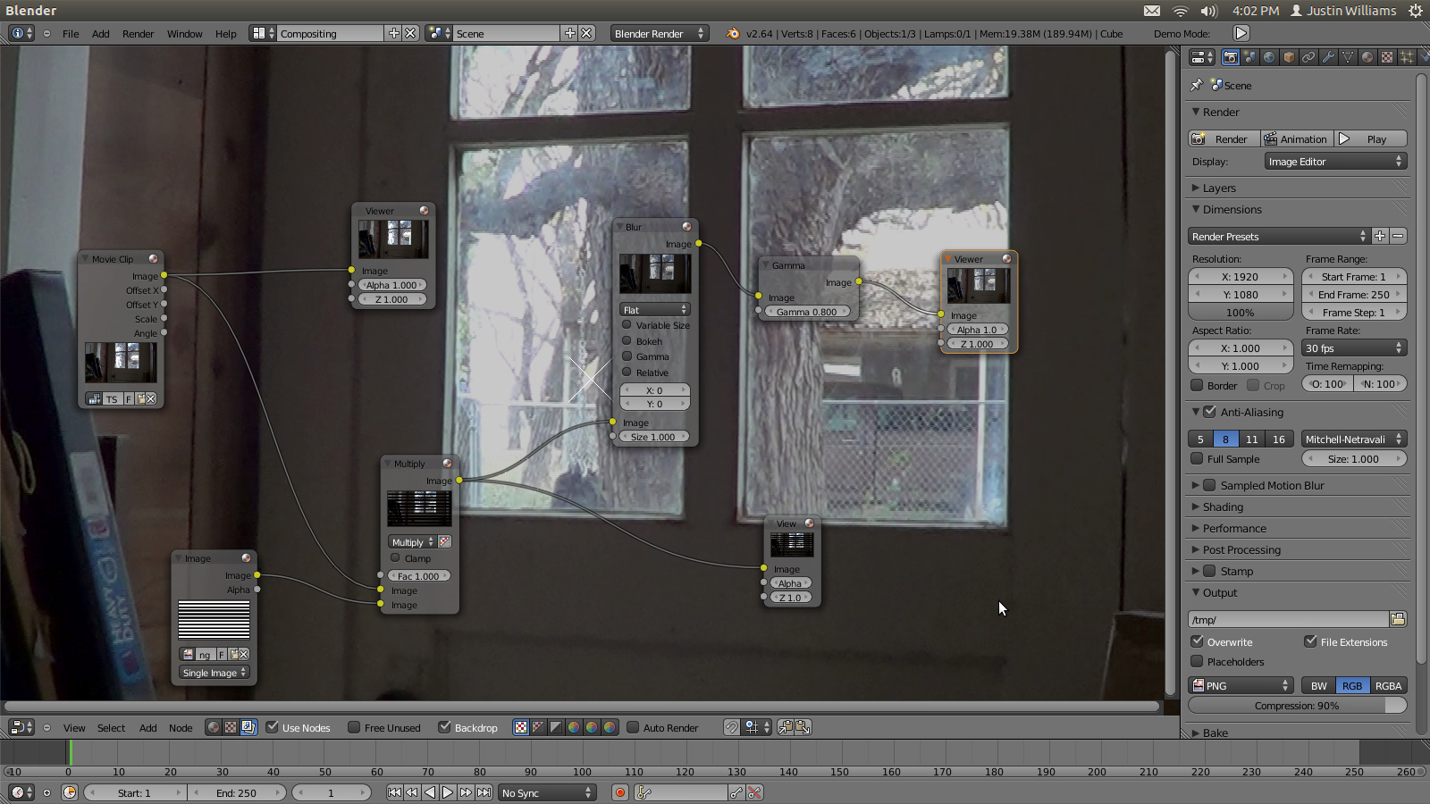1430x804 pixels.
Task: Set anti-aliasing samples to 16
Action: point(1279,439)
